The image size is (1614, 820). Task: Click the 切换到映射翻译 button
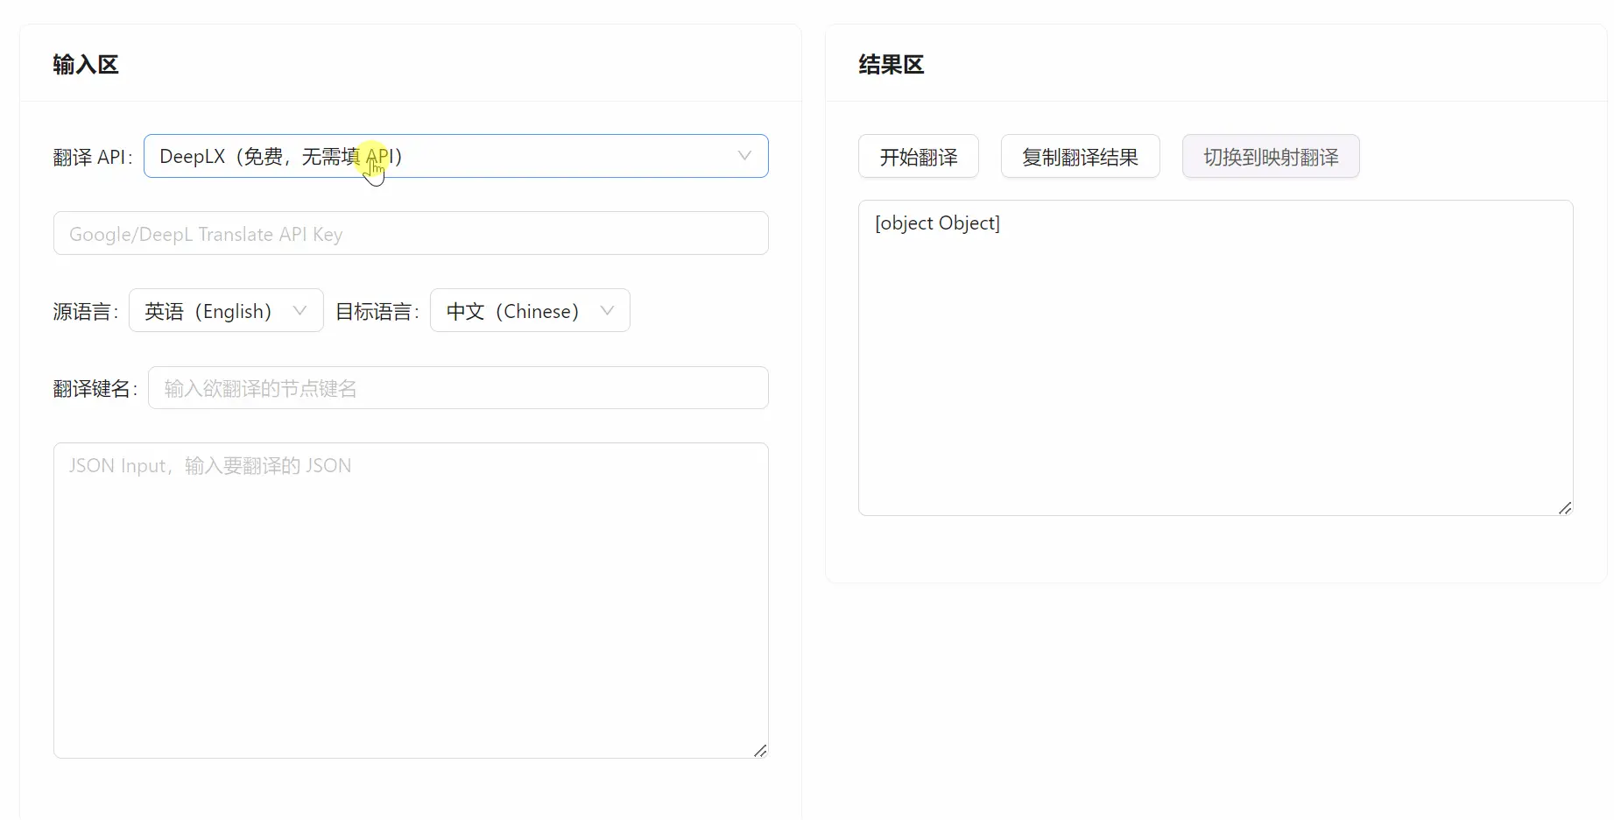point(1271,156)
